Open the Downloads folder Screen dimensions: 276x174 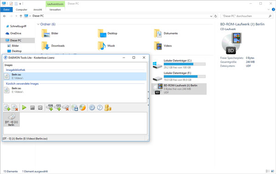(x=53, y=46)
